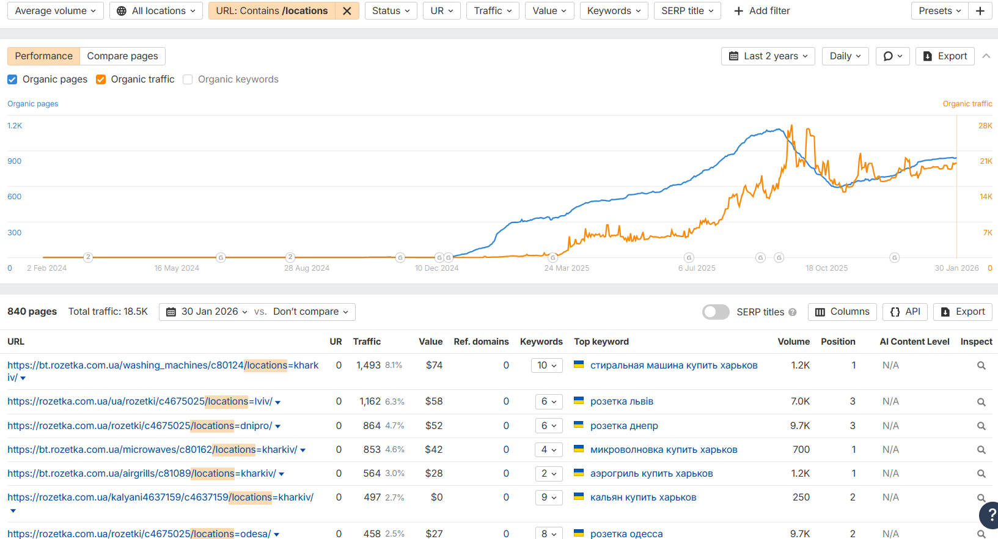The height and width of the screenshot is (539, 998).
Task: Uncheck the Organic pages checkbox
Action: pos(12,79)
